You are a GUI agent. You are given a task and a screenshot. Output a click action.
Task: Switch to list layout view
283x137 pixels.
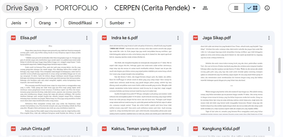[x=236, y=8]
